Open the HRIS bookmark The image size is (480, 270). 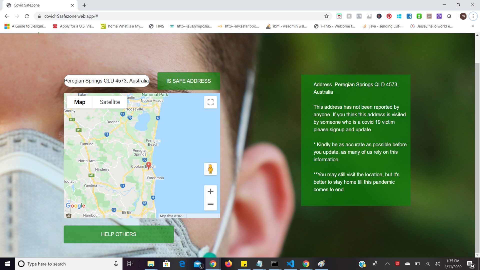pyautogui.click(x=157, y=26)
